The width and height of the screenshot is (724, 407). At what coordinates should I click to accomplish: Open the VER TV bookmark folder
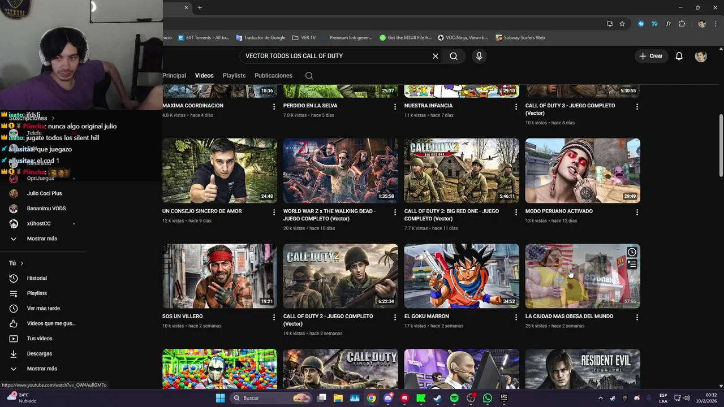[304, 38]
